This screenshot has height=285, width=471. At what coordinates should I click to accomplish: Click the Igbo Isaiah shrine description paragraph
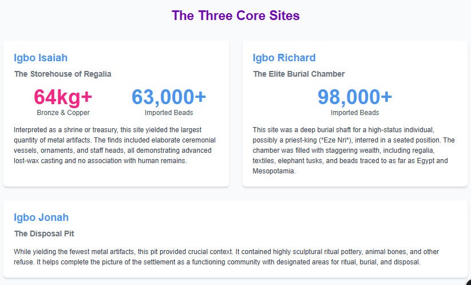click(114, 145)
